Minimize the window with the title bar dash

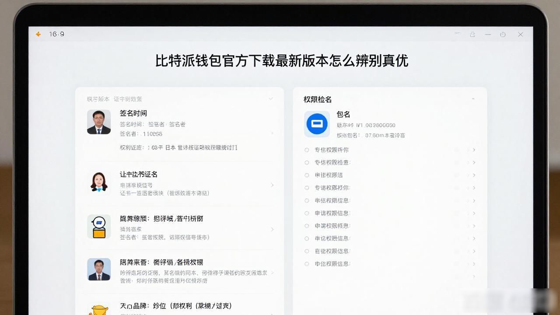(488, 34)
